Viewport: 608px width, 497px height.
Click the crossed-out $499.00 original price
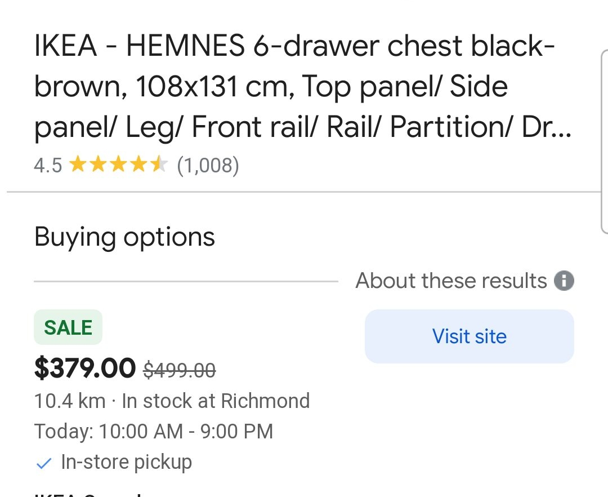(x=180, y=370)
